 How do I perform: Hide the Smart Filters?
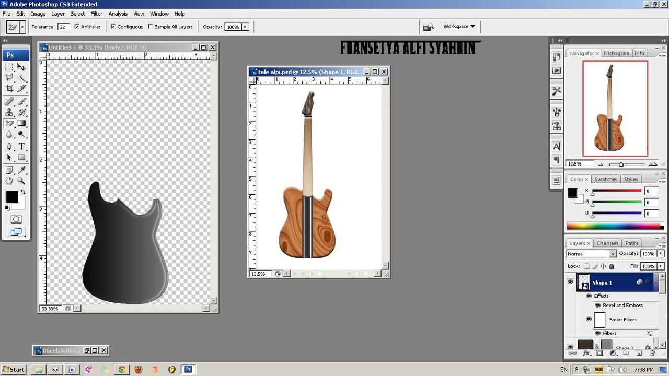(x=589, y=319)
